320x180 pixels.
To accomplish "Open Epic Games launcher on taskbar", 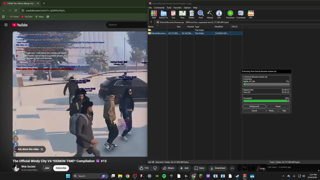I will coord(171,176).
